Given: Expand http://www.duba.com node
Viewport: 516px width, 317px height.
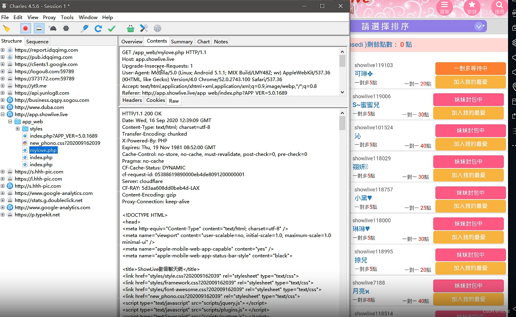Looking at the screenshot, I should [3, 107].
